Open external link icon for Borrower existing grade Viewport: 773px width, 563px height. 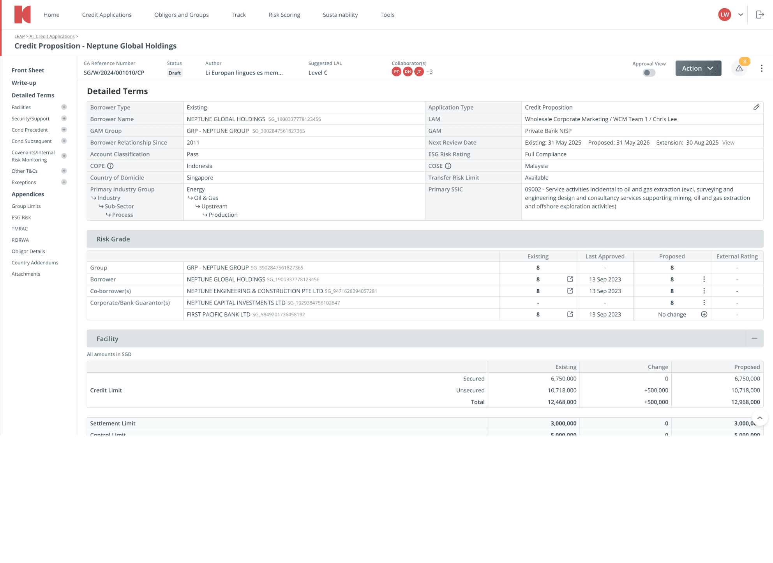pyautogui.click(x=570, y=279)
